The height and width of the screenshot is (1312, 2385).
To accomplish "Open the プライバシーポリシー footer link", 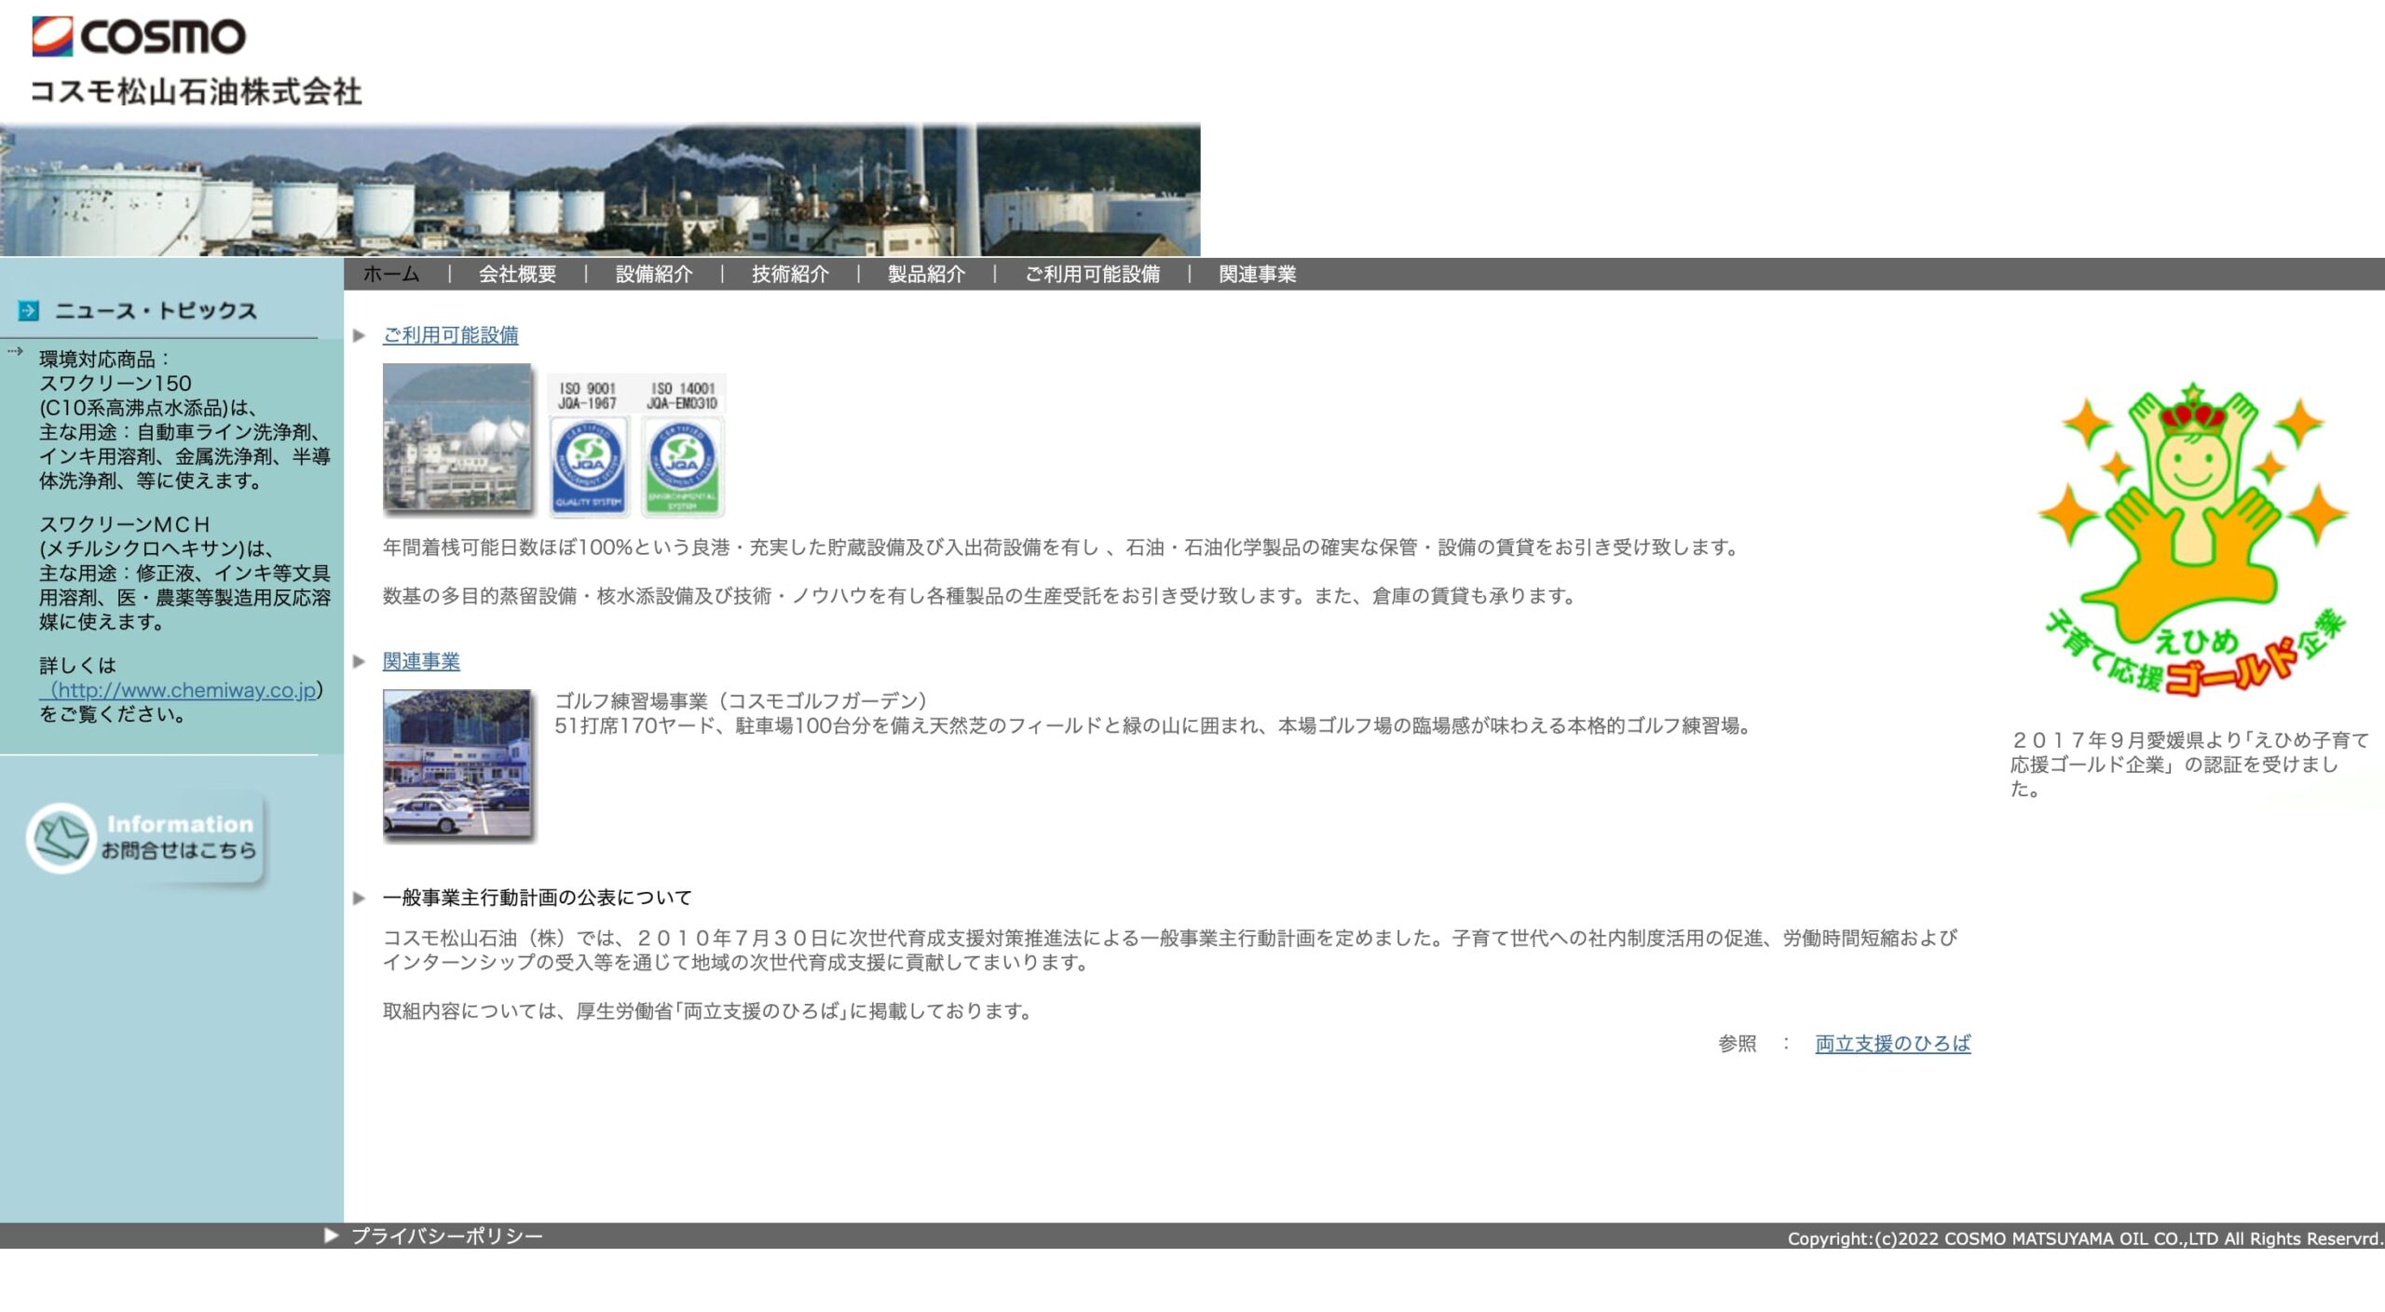I will tap(446, 1236).
